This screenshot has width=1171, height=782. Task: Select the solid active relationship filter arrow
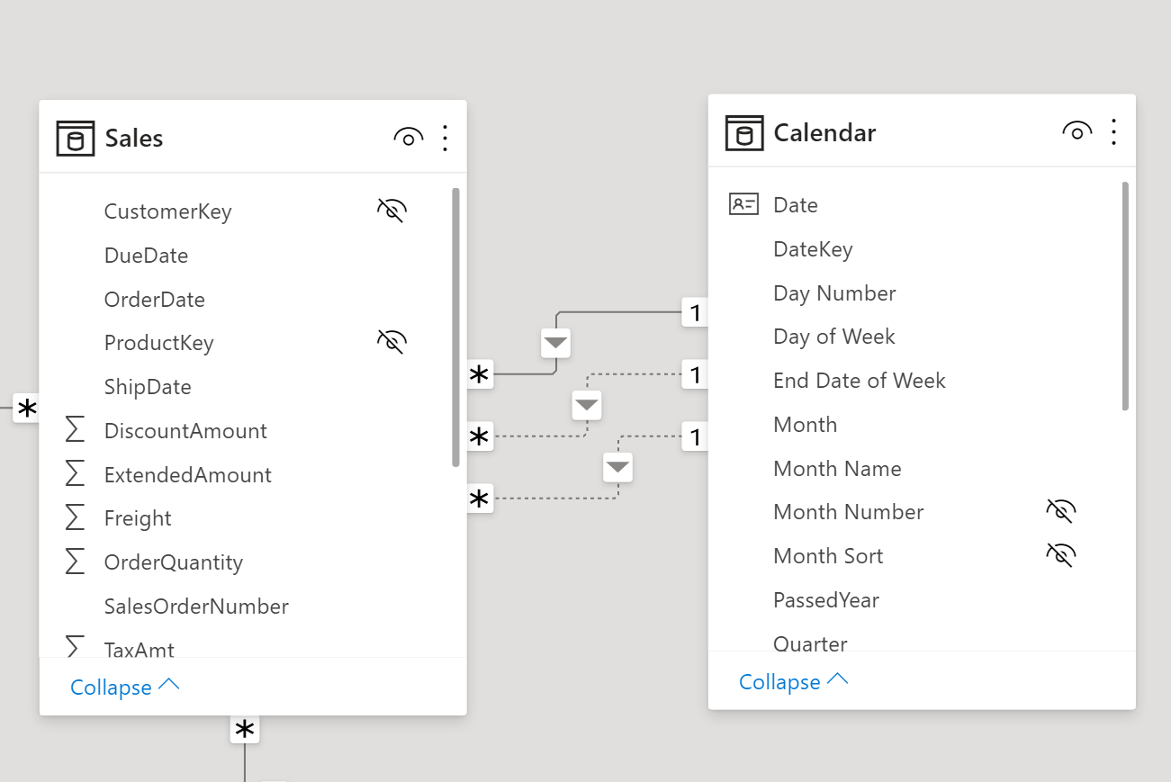coord(555,343)
